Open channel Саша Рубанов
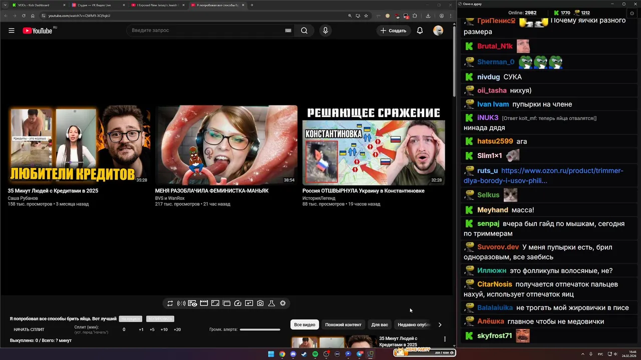This screenshot has width=641, height=360. tap(23, 198)
